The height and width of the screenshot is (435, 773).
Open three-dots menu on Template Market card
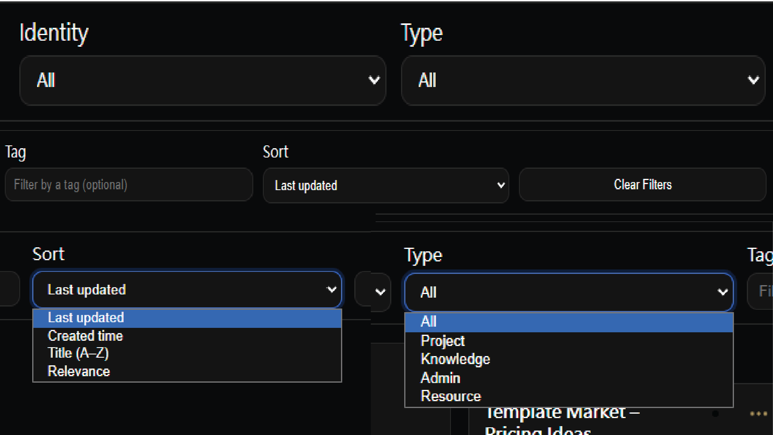click(758, 414)
